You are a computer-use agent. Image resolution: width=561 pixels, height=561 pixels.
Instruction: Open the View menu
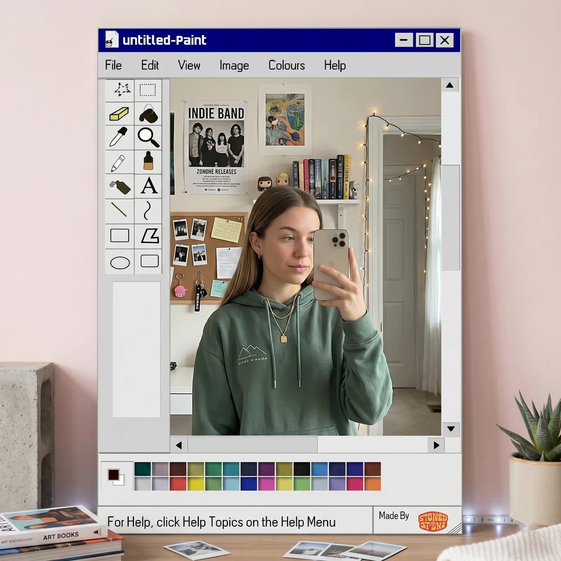[189, 65]
